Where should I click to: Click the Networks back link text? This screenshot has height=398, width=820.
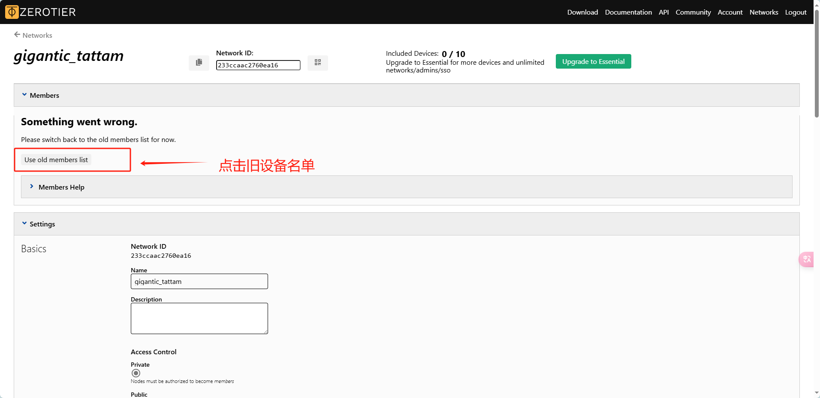(x=37, y=35)
